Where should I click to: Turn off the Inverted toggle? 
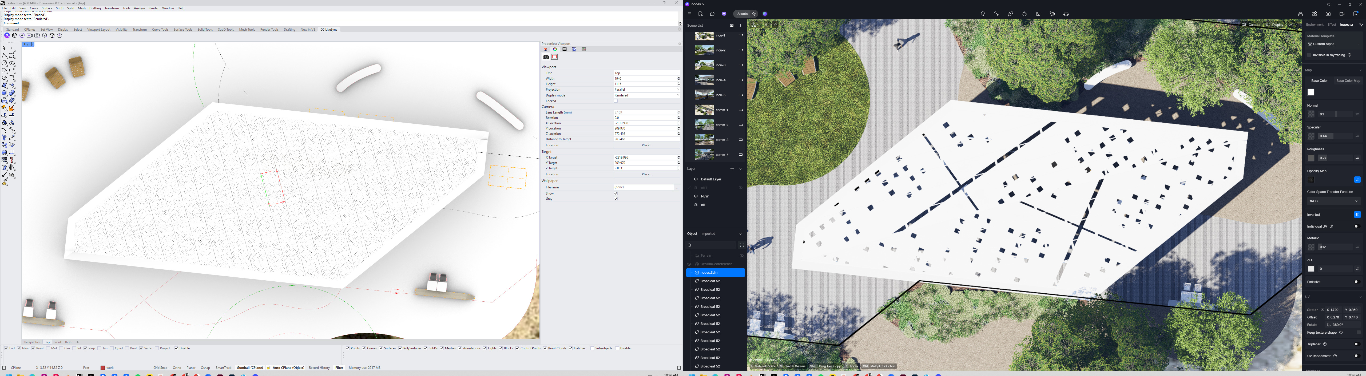point(1357,215)
